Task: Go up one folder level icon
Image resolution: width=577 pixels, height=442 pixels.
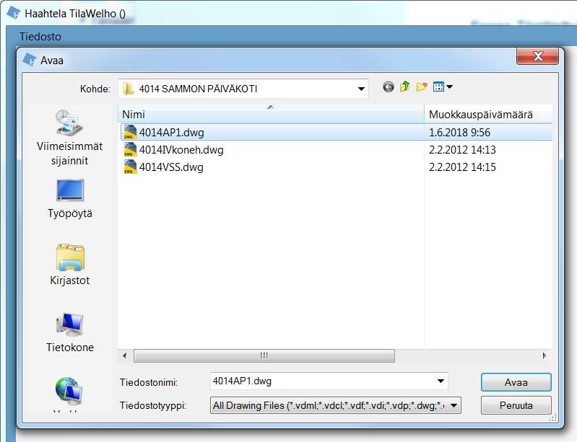Action: (x=405, y=87)
